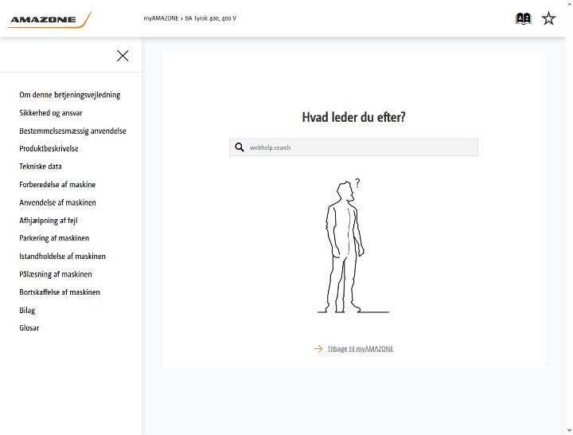This screenshot has height=435, width=573.
Task: Open Istandholdelse af maskinen section
Action: click(63, 256)
